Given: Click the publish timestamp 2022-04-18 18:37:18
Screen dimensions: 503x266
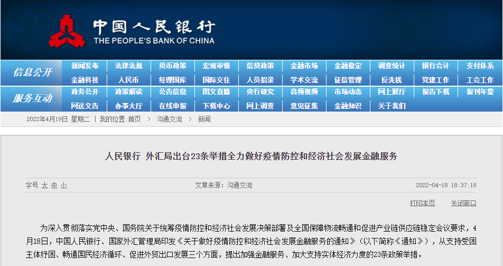Looking at the screenshot, I should [446, 186].
